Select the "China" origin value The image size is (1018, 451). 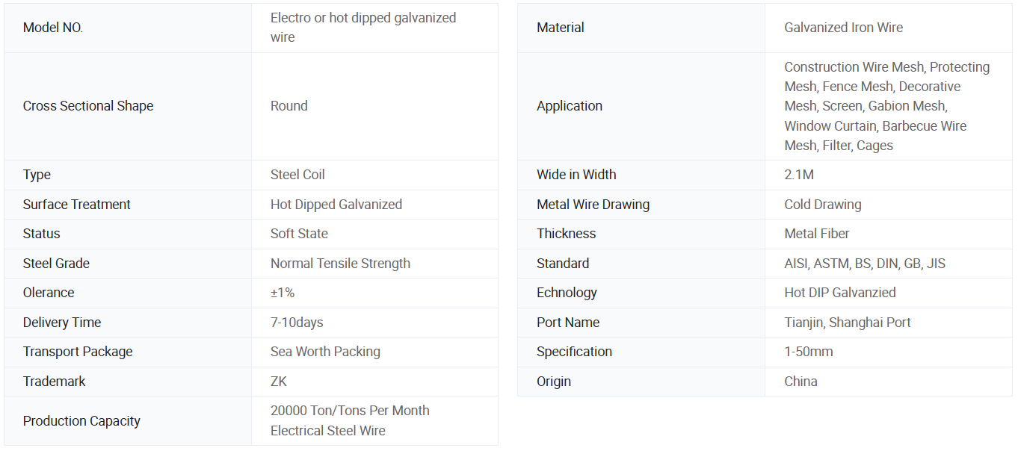tap(800, 382)
